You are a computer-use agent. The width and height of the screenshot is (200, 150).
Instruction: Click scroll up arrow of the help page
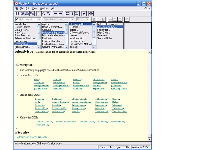pyautogui.click(x=150, y=52)
